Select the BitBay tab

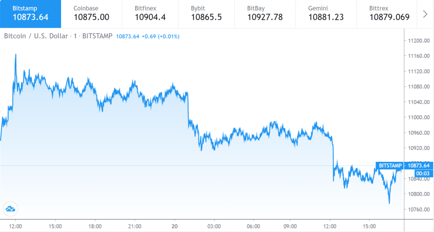pyautogui.click(x=265, y=14)
